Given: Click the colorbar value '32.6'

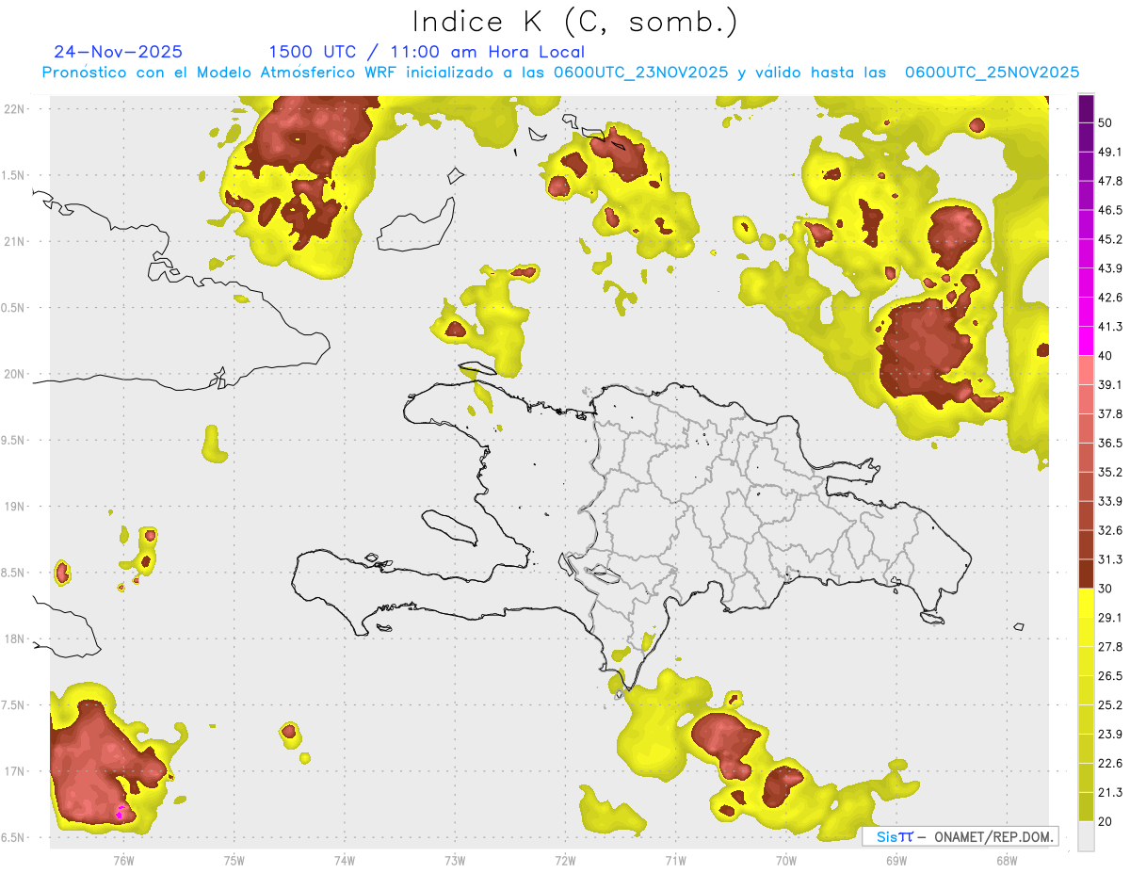Looking at the screenshot, I should click(x=1110, y=530).
